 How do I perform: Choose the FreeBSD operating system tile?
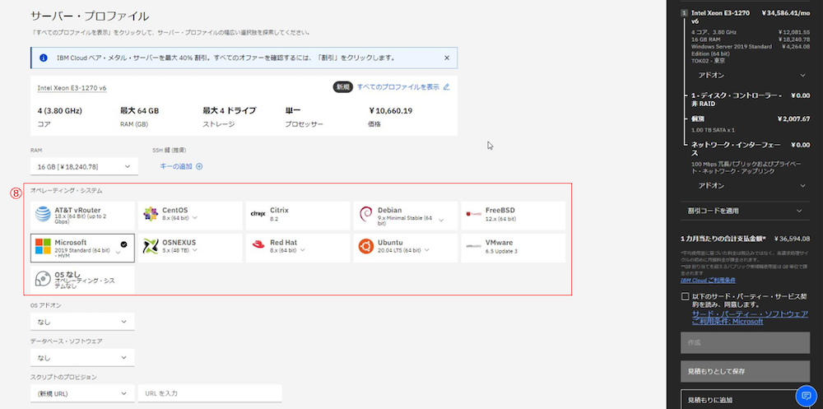point(514,215)
